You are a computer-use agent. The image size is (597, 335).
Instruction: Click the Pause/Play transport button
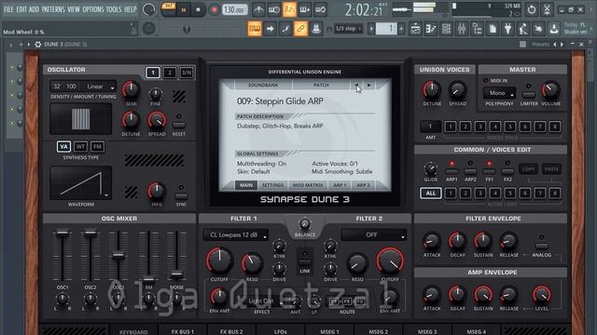tap(183, 9)
